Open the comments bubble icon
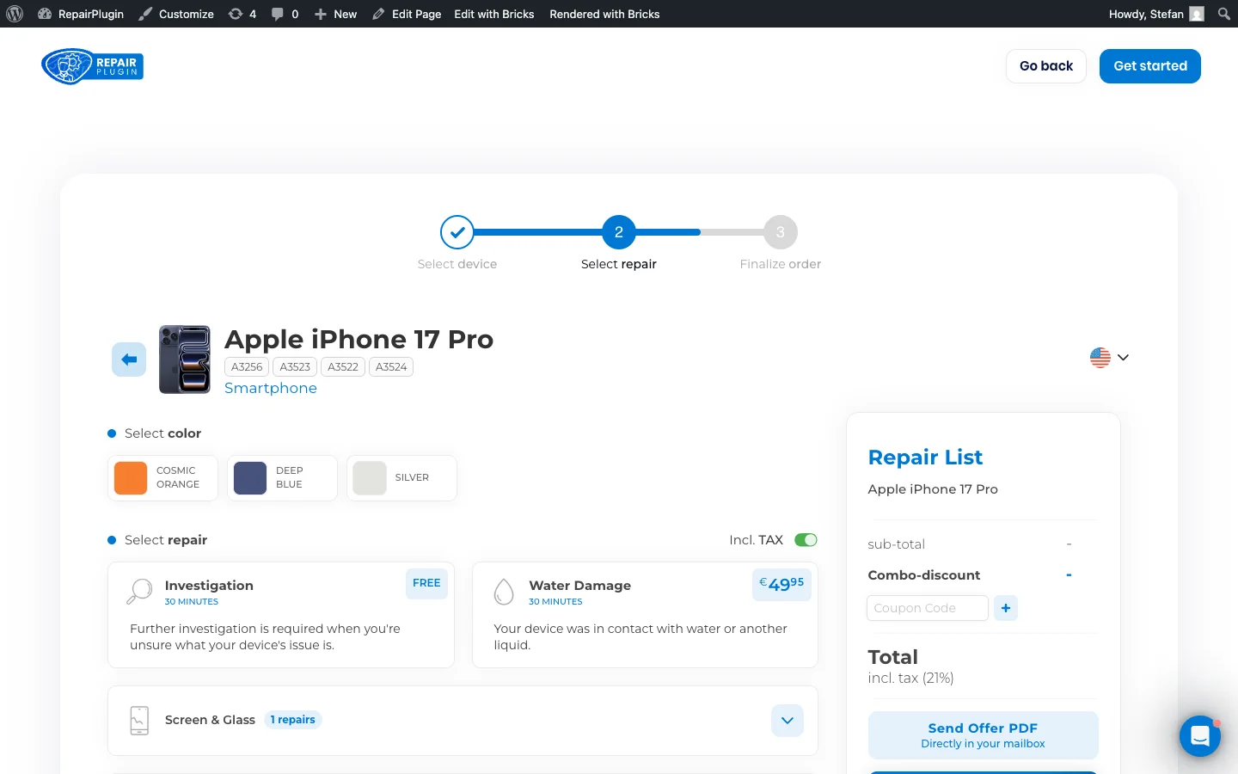 285,14
